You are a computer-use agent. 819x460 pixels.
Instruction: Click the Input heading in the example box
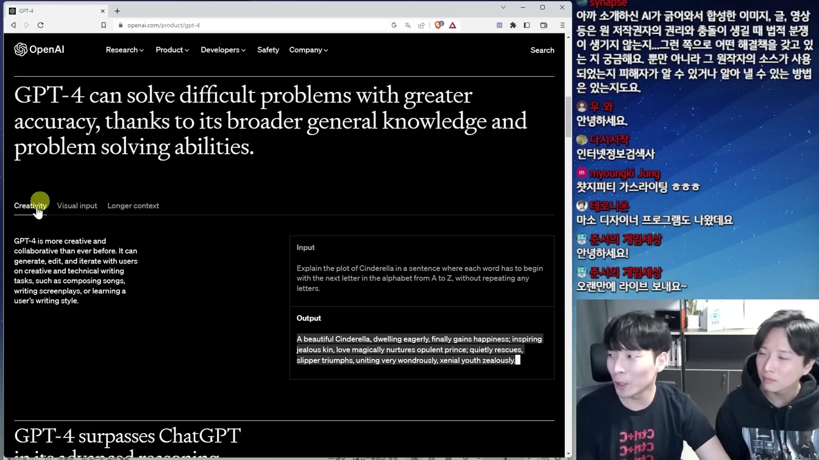(x=305, y=248)
